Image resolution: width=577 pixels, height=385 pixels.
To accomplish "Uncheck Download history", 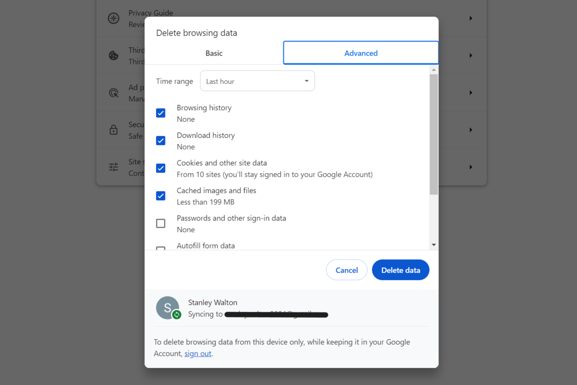I will coord(160,140).
